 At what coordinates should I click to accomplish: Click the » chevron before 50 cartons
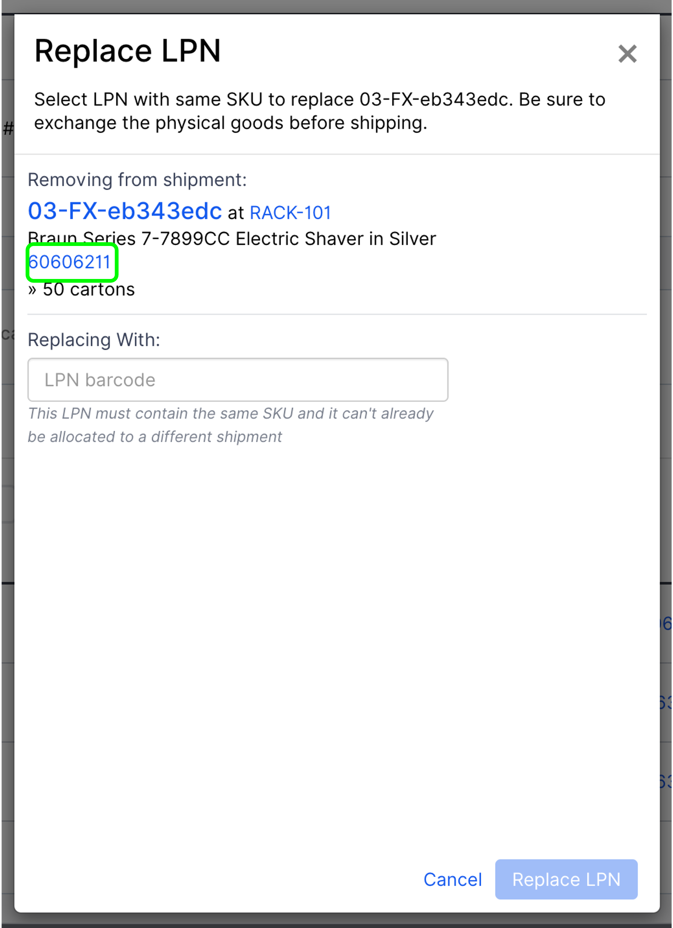click(x=33, y=289)
